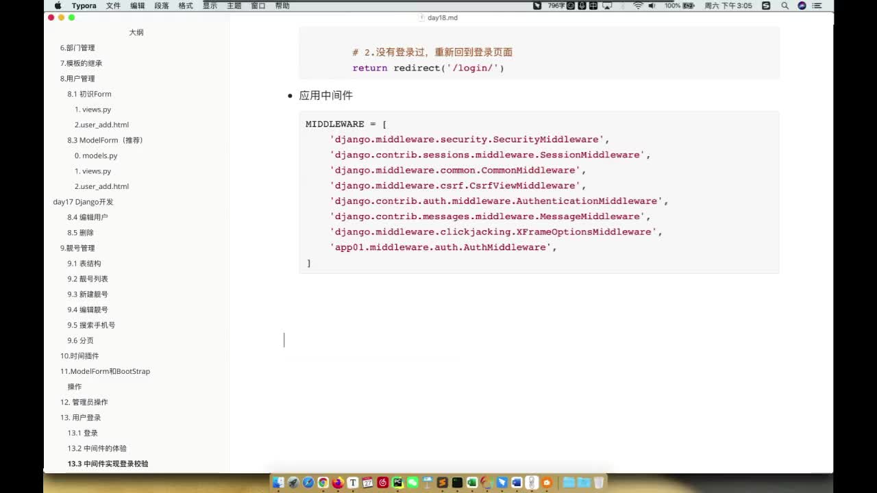
Task: Click outline item 9.1 表结构
Action: [84, 264]
